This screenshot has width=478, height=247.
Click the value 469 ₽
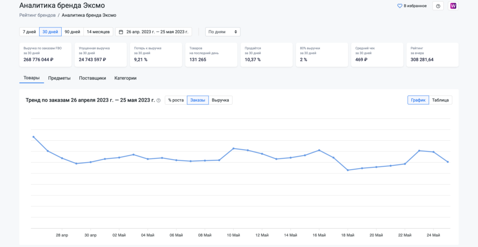361,60
